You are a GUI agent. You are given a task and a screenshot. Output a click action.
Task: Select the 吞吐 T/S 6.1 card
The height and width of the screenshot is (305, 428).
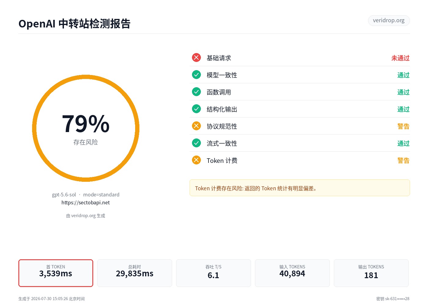tap(213, 273)
